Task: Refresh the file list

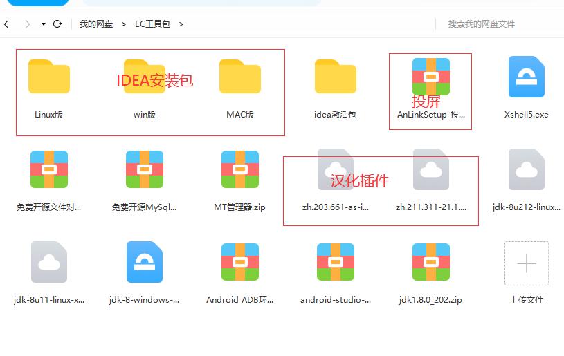Action: (57, 24)
